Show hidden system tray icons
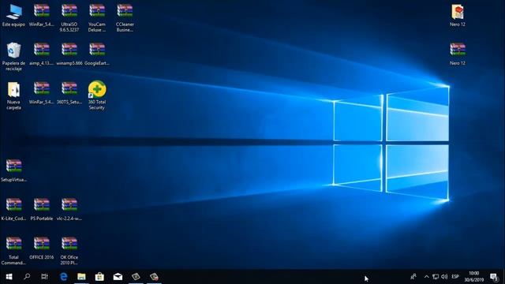 click(x=426, y=277)
